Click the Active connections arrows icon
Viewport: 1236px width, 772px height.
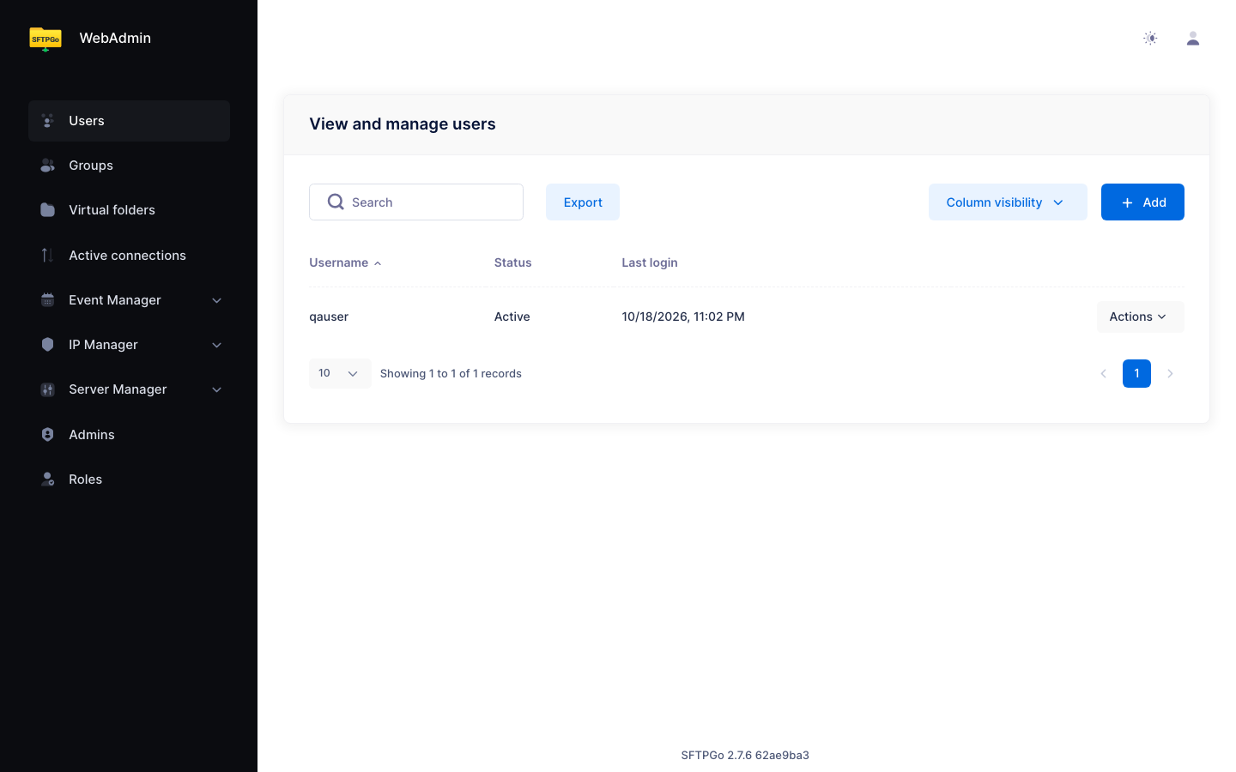pyautogui.click(x=48, y=255)
